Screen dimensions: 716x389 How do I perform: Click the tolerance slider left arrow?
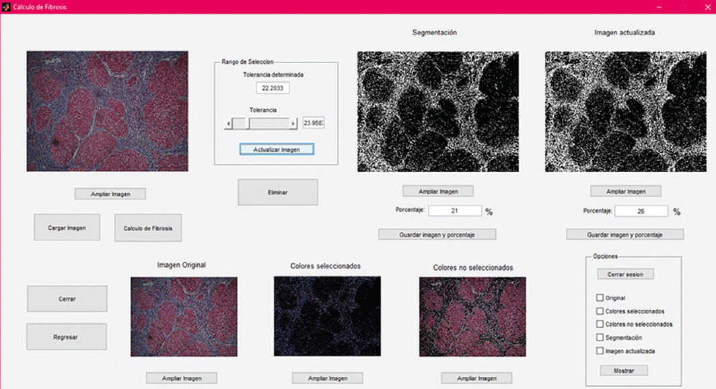coord(229,124)
